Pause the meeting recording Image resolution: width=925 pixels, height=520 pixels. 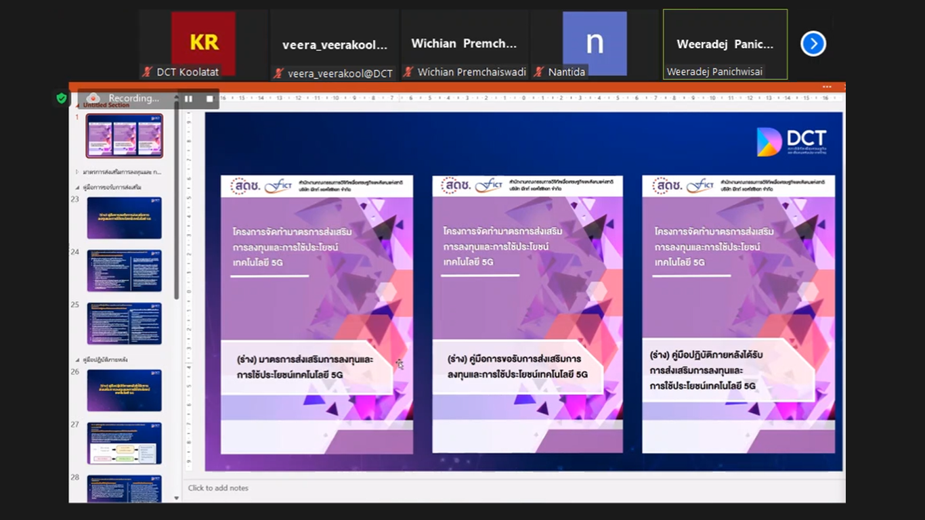pyautogui.click(x=188, y=99)
